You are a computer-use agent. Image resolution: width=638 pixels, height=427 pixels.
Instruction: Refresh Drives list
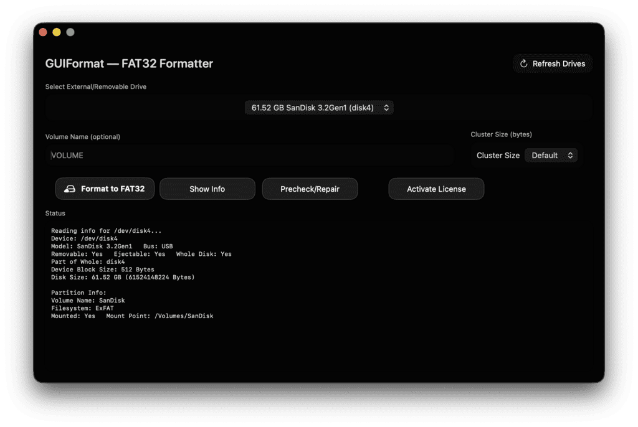coord(552,63)
